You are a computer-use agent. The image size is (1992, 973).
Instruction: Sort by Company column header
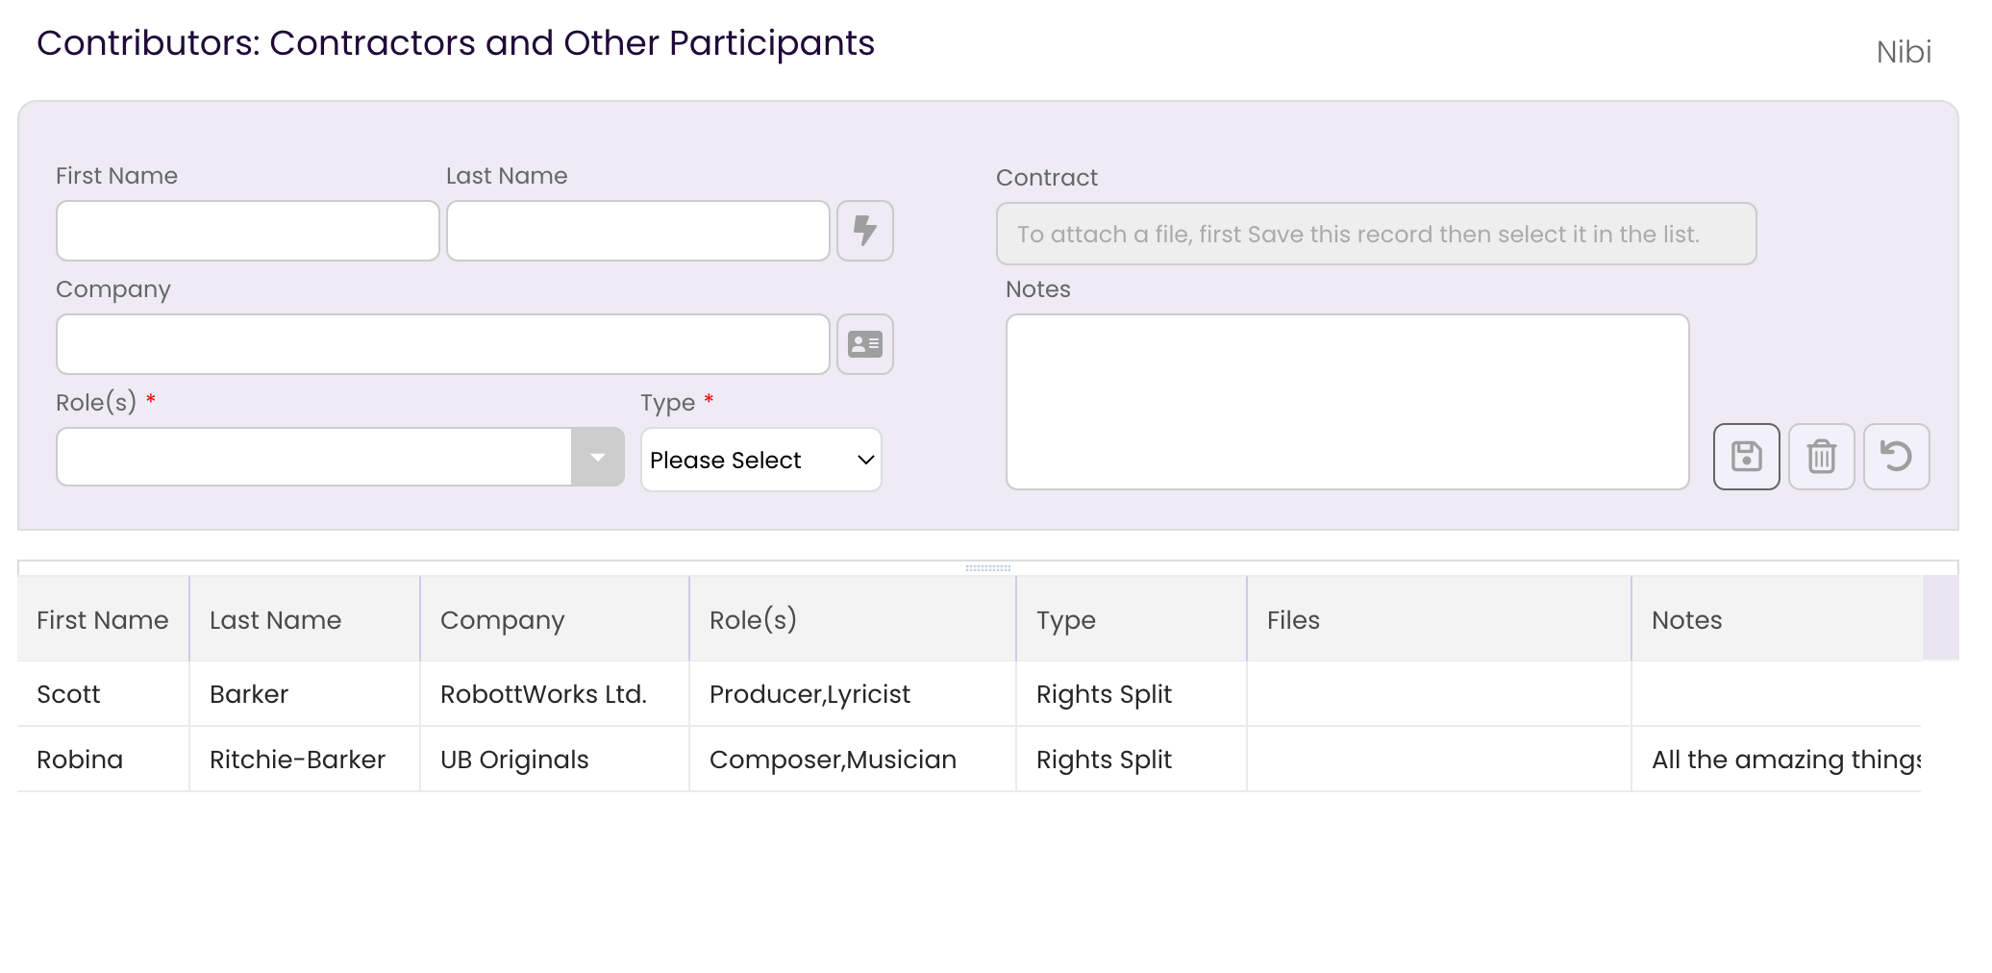pos(555,620)
